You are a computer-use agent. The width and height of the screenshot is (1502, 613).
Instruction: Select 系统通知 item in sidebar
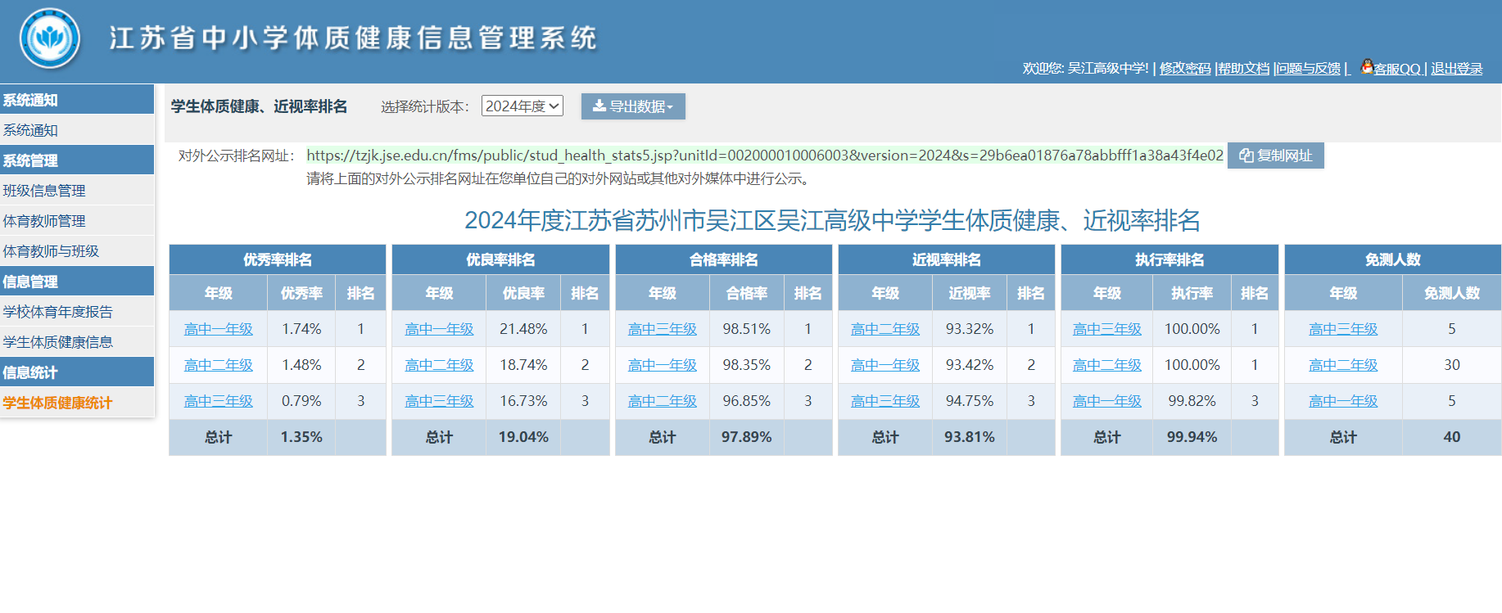pos(77,130)
